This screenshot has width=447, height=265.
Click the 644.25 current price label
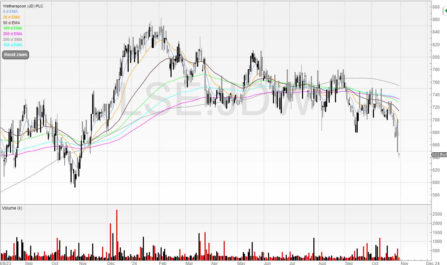[439, 155]
